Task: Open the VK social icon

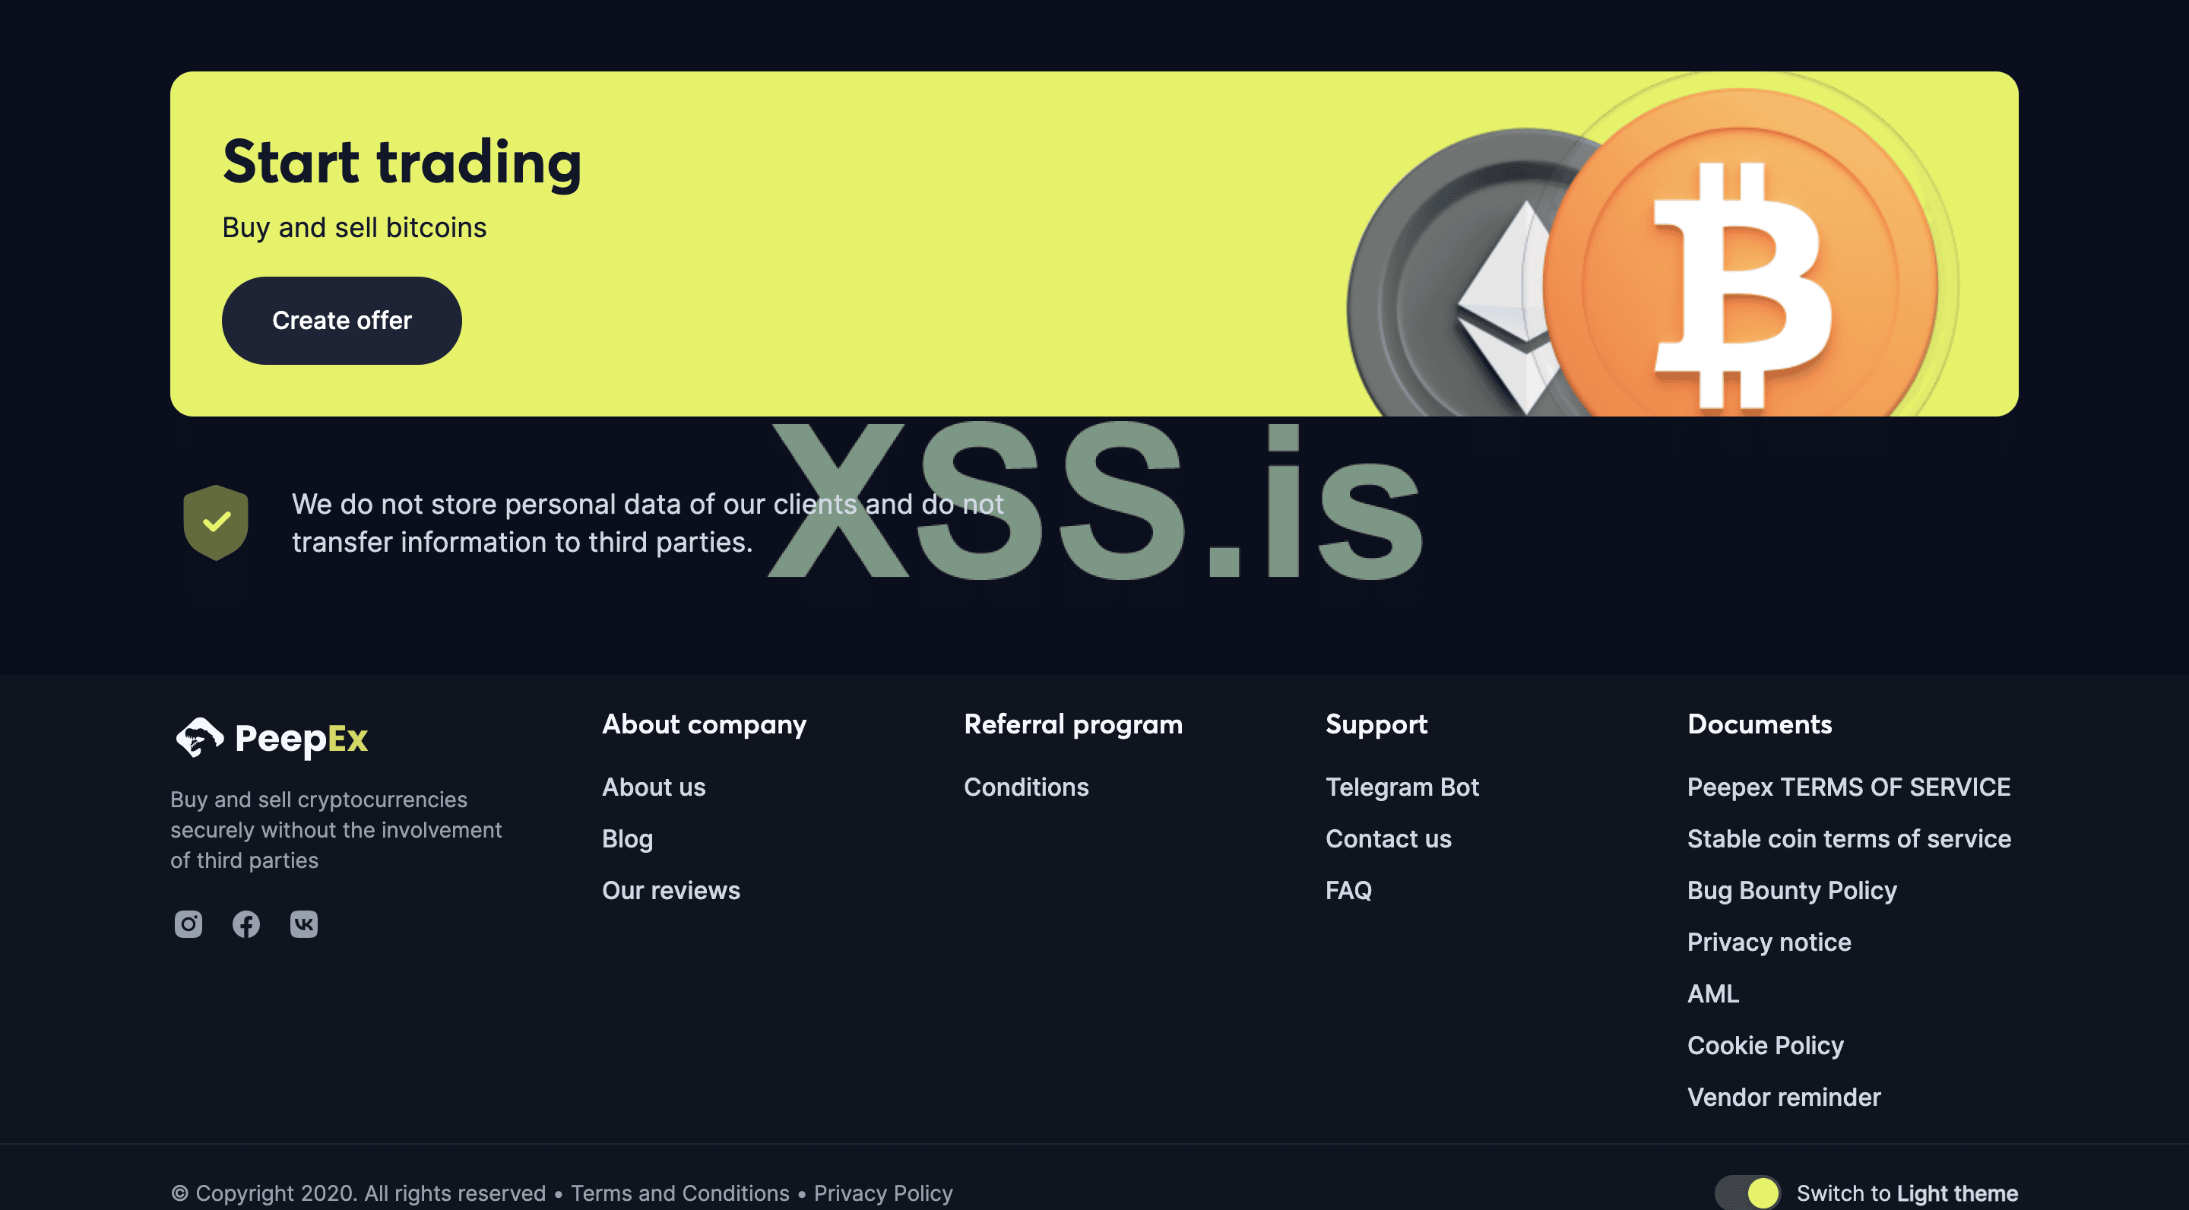Action: click(303, 923)
